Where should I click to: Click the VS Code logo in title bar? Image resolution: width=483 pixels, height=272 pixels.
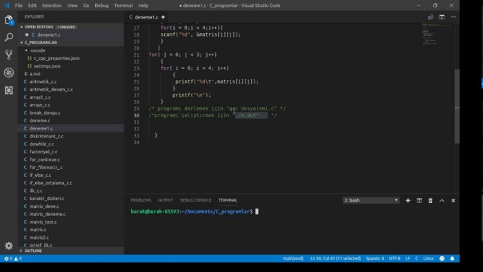click(x=7, y=6)
